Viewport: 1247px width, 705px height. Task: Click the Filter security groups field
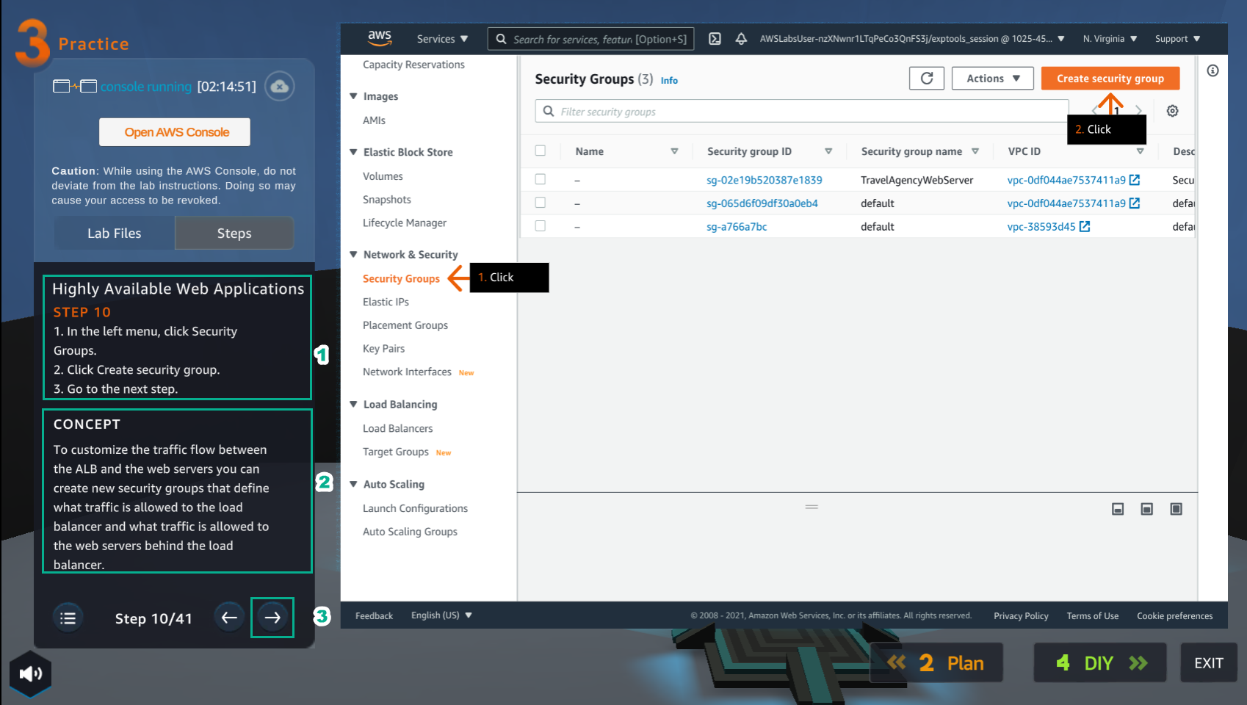click(x=802, y=111)
